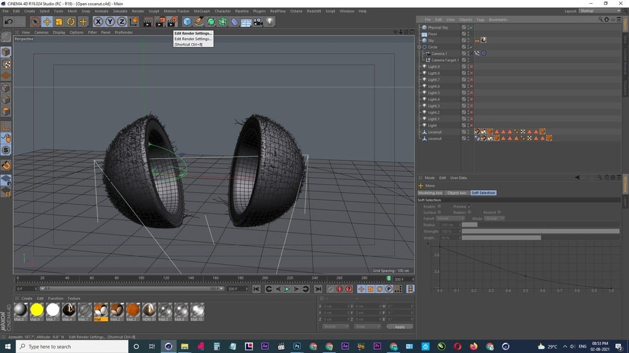Play the animation forward

(x=287, y=289)
